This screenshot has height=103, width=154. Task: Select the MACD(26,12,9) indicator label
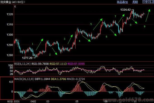pos(24,79)
